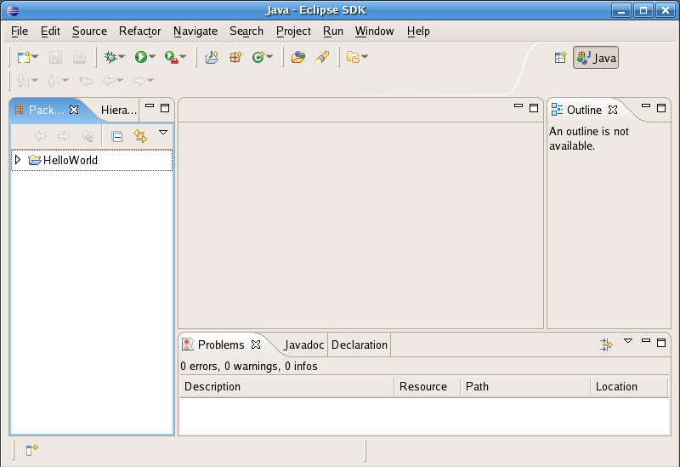
Task: Click the New Java Package icon
Action: (235, 57)
